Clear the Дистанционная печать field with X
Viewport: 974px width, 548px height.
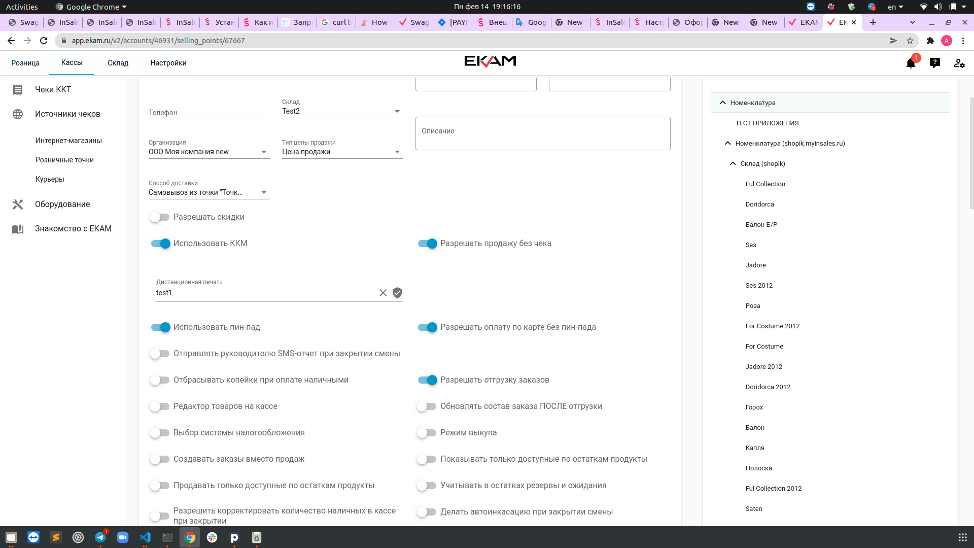[x=383, y=293]
